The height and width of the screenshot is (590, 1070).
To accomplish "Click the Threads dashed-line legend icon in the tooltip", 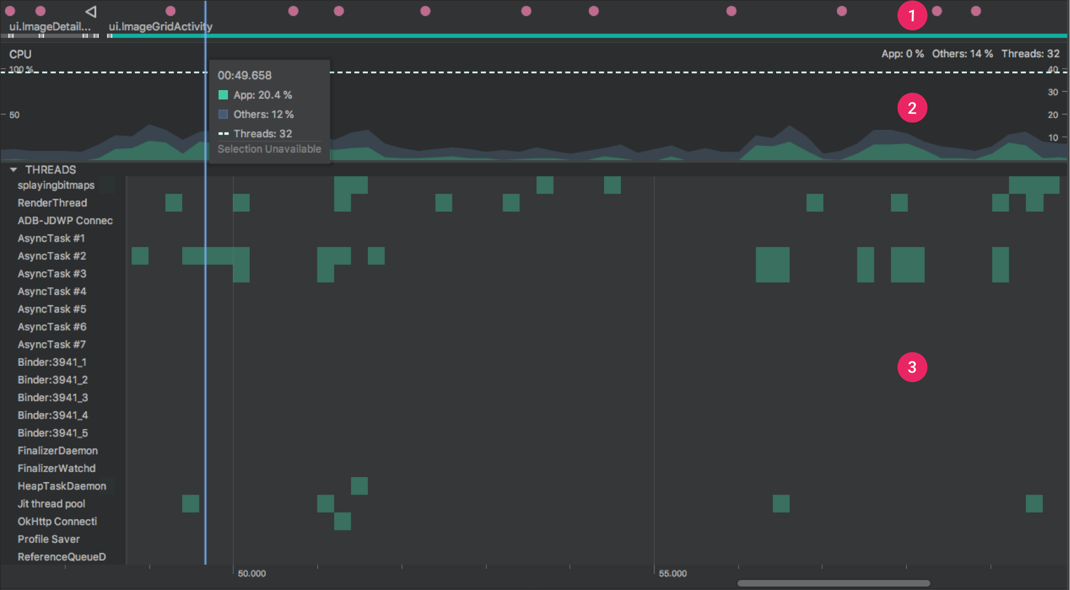I will (223, 133).
